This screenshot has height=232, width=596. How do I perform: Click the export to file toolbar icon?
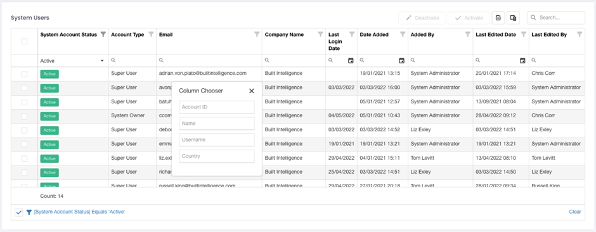(x=498, y=18)
